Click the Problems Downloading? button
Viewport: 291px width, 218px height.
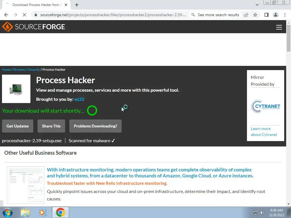coord(95,126)
